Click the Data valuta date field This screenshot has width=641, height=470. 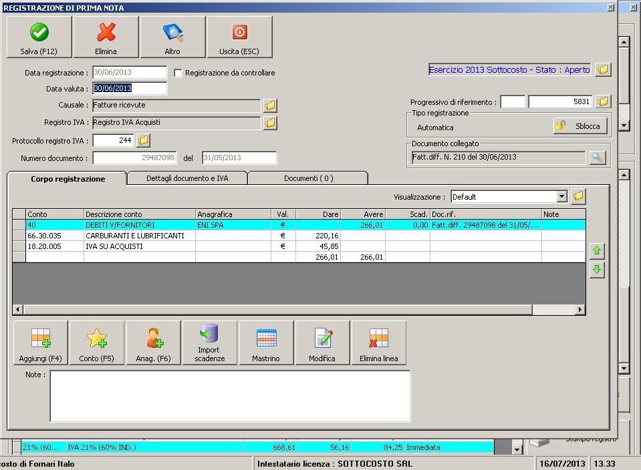tap(130, 88)
